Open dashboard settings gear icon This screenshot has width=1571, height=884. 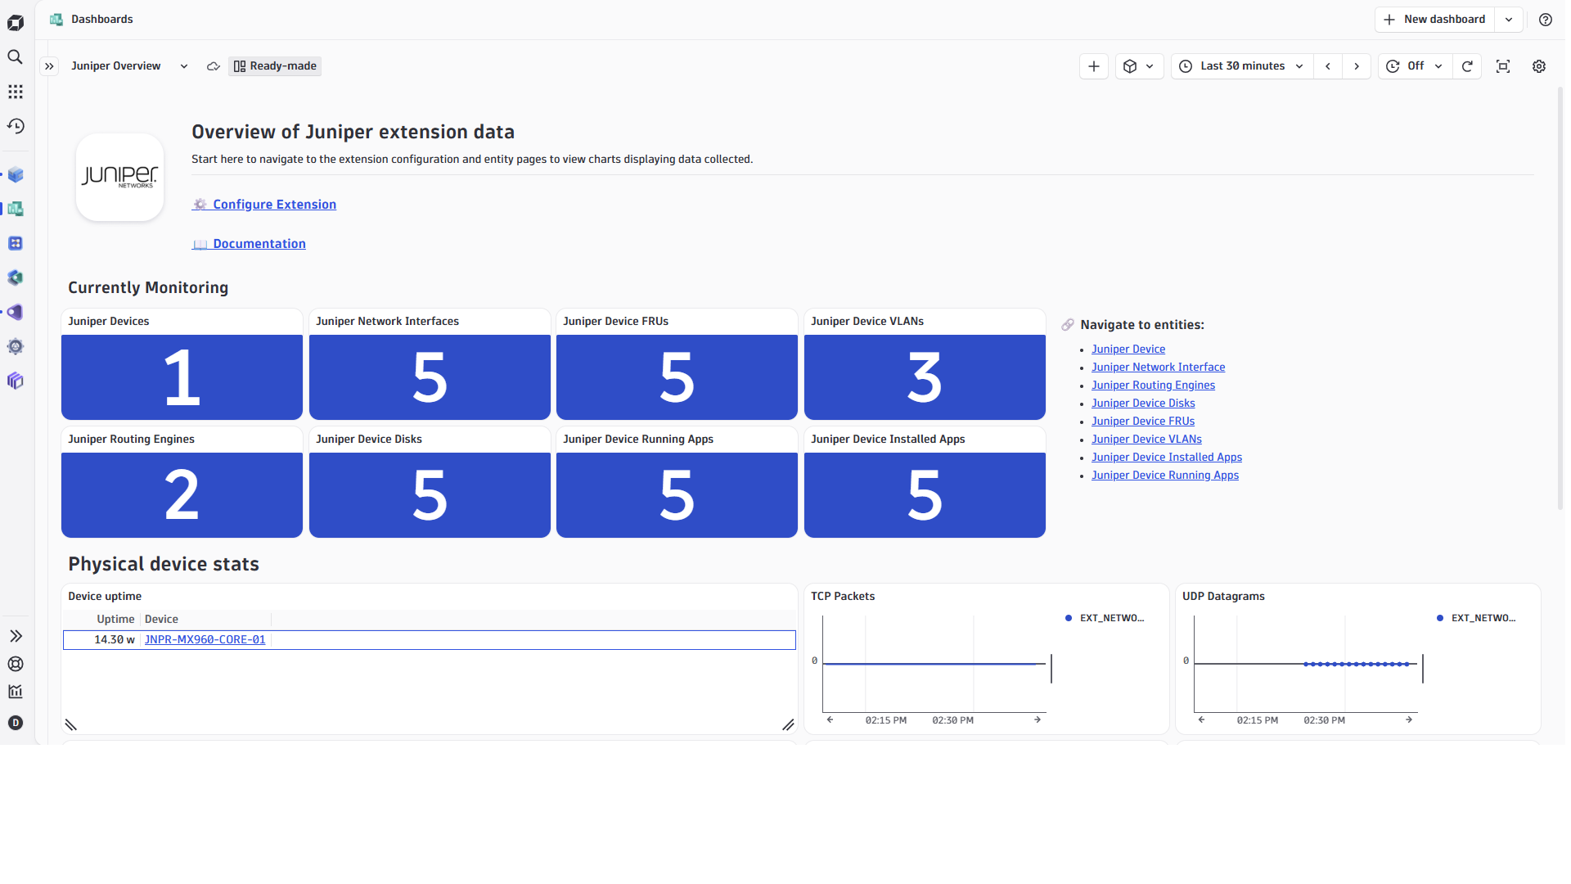(1539, 66)
